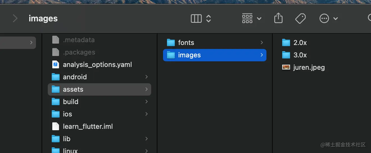Select the analysis_options.yaml file
The width and height of the screenshot is (371, 153).
tap(97, 65)
